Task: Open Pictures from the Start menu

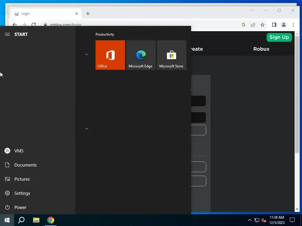Action: [38, 179]
